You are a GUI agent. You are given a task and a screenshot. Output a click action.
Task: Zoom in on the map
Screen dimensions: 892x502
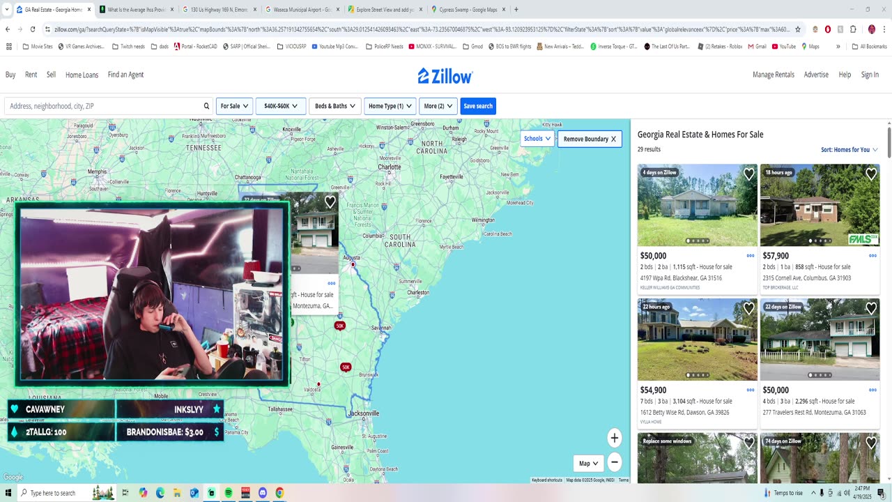tap(614, 438)
